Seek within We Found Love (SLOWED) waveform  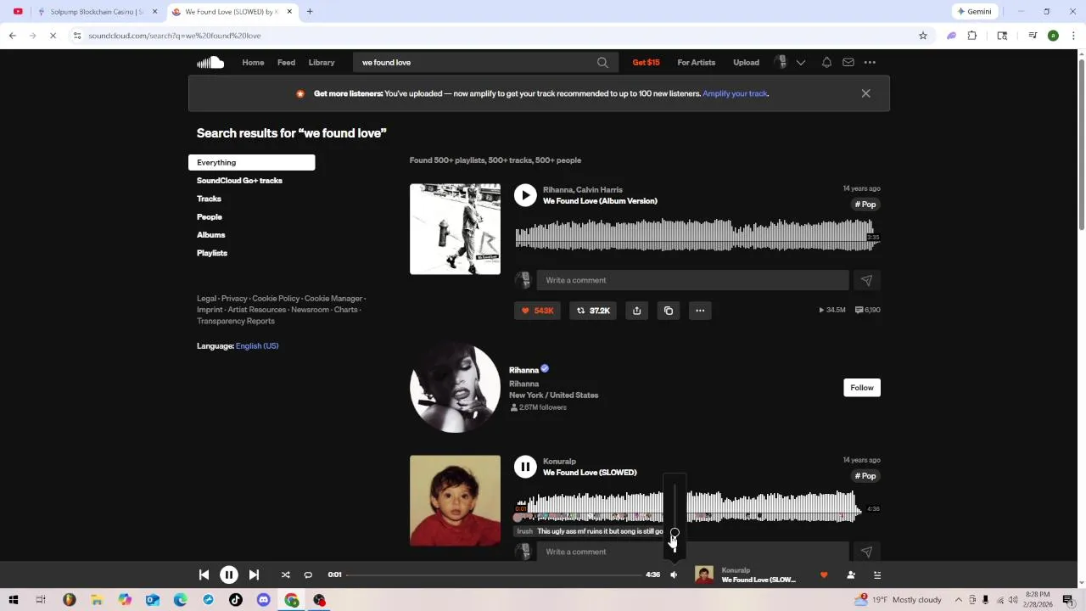click(x=688, y=507)
